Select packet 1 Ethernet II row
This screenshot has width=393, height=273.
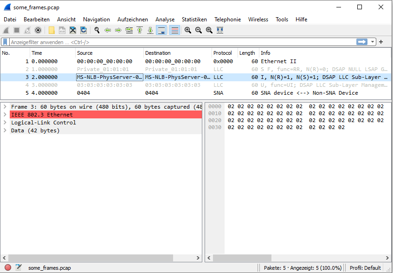point(195,61)
